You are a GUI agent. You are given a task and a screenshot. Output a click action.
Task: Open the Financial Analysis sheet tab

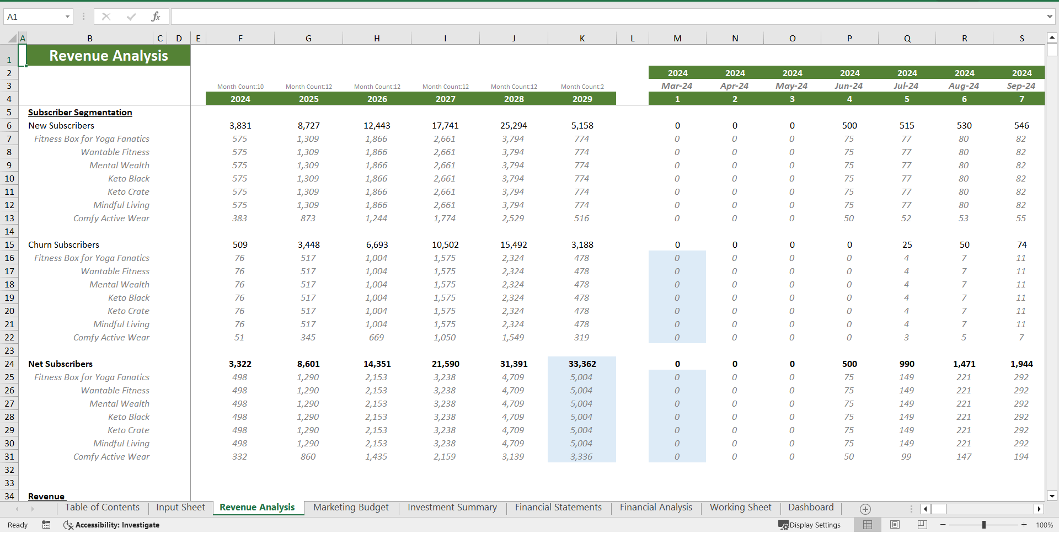click(x=656, y=508)
